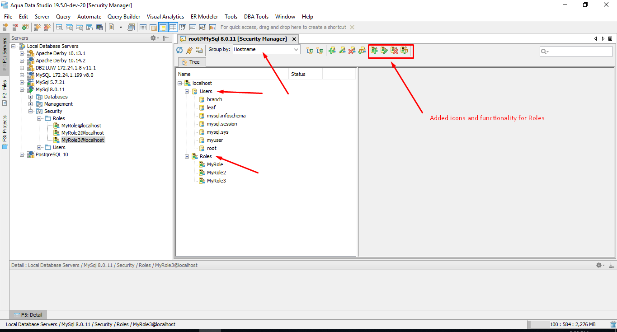This screenshot has width=617, height=332.
Task: Open the F5: Detail bottom tab
Action: click(28, 315)
